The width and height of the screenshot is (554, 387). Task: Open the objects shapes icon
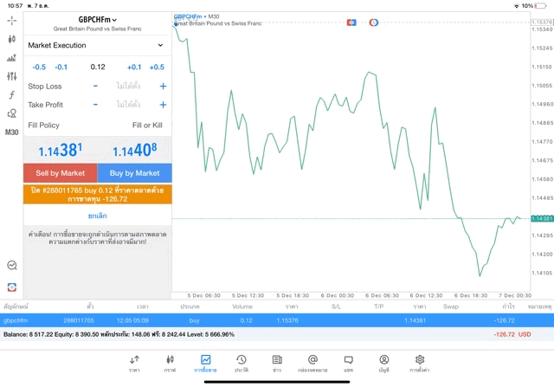click(11, 113)
